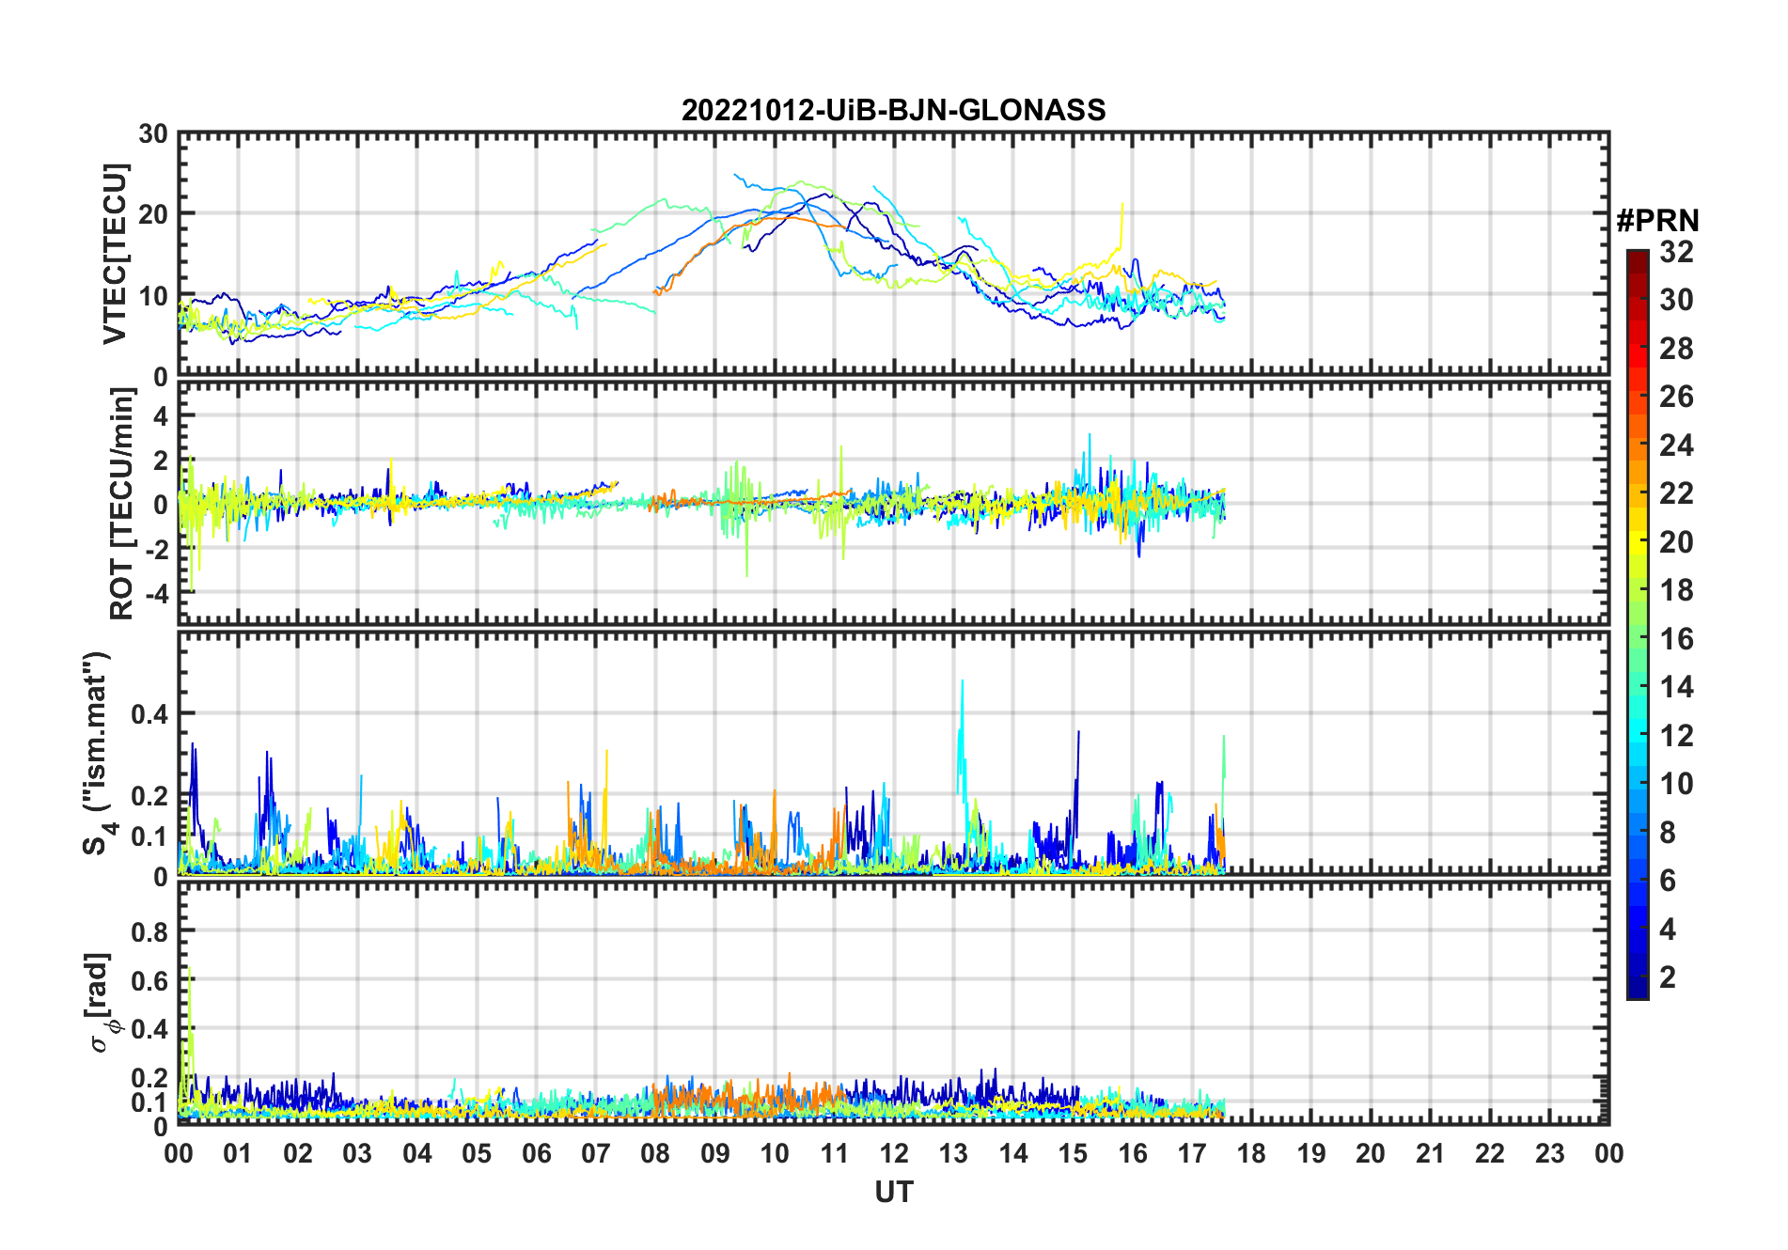
Task: Click the PRN colorbar
Action: coord(1637,624)
